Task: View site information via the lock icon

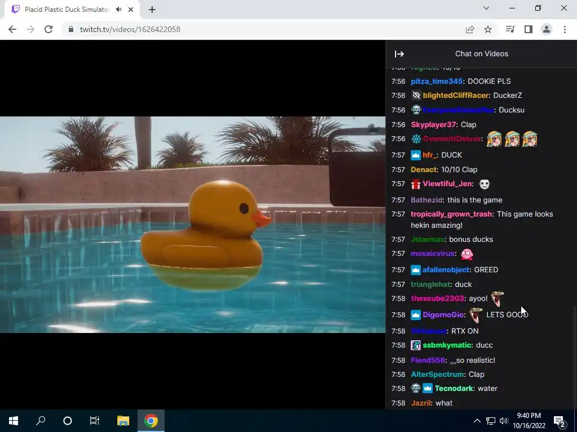Action: [x=71, y=29]
